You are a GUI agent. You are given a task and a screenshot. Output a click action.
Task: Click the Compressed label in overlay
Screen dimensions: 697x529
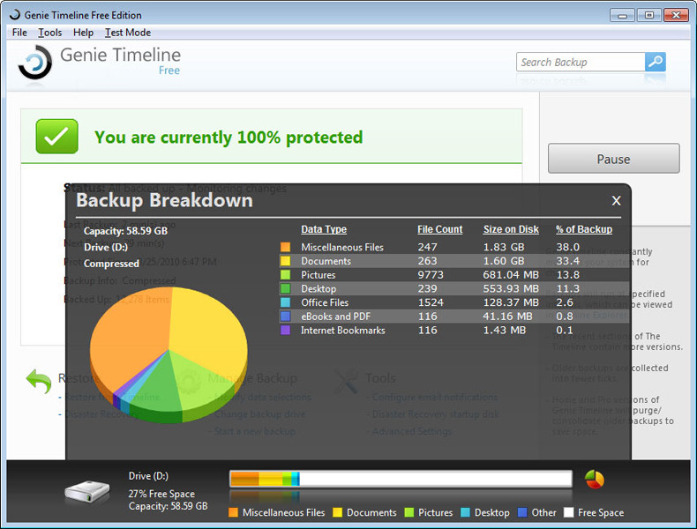(x=111, y=264)
